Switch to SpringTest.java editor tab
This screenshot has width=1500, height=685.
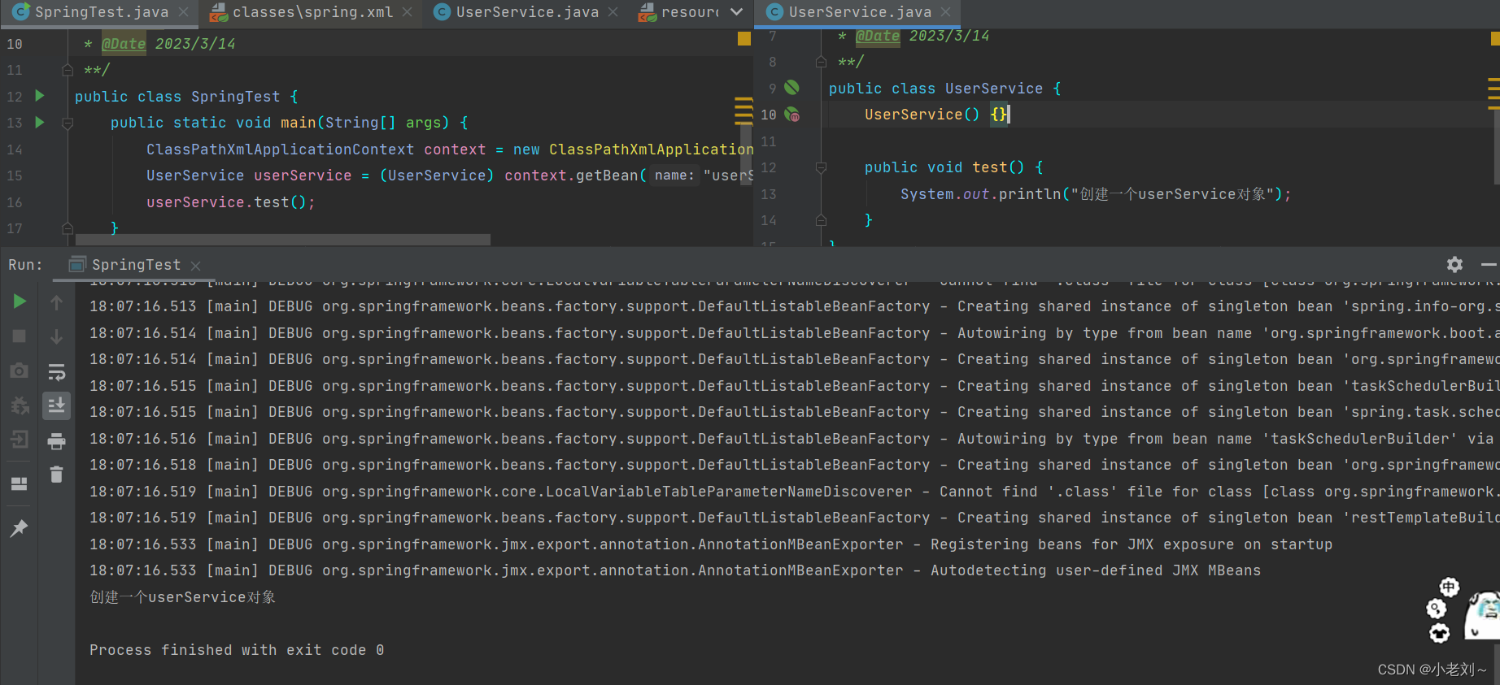tap(101, 12)
